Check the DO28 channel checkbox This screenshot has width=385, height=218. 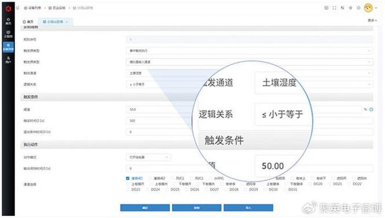(x=226, y=189)
